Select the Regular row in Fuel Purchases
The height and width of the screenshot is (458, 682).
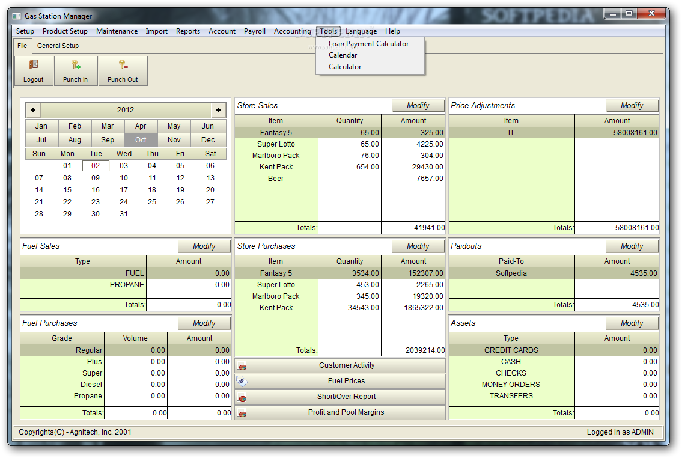pos(126,350)
